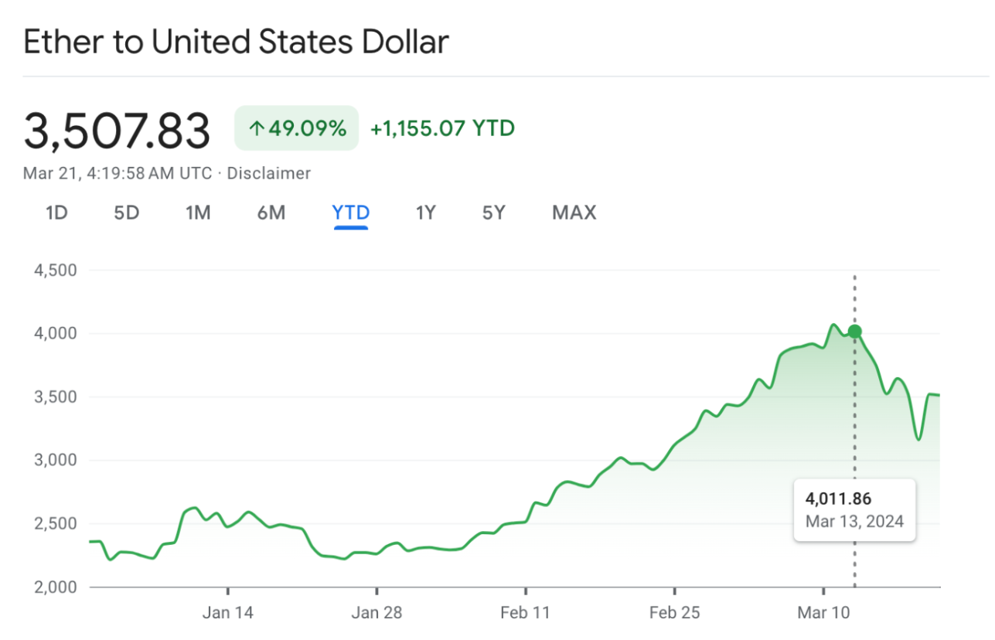This screenshot has width=995, height=640.
Task: Click the 4,500 y-axis label
Action: pos(55,271)
